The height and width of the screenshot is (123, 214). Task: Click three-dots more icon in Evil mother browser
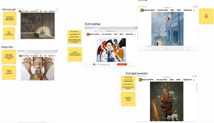coord(136,31)
